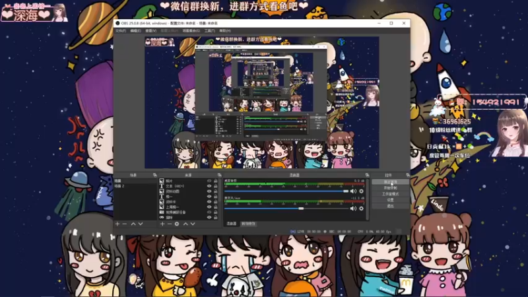This screenshot has height=297, width=528.
Task: Add a new scene with the plus icon
Action: [117, 224]
